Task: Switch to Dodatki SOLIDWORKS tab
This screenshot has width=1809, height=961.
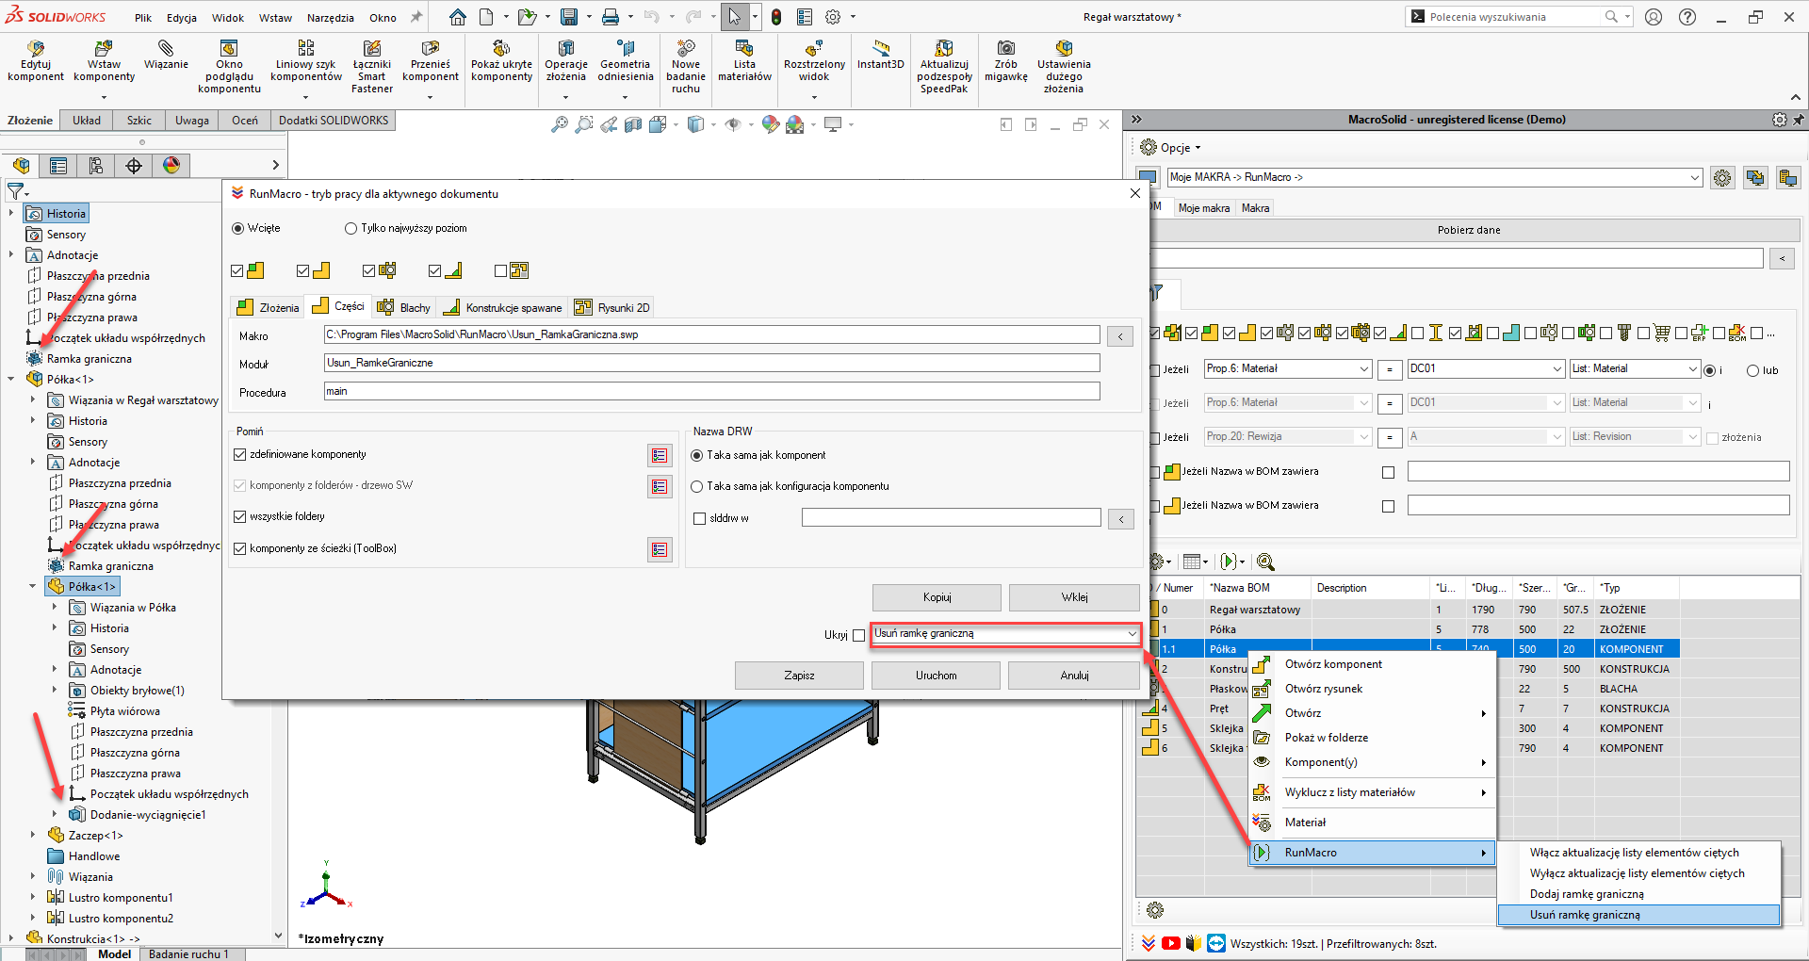Action: (334, 120)
